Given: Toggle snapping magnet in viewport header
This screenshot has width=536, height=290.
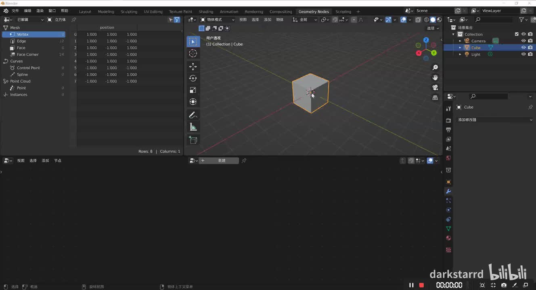Looking at the screenshot, I should pos(335,19).
